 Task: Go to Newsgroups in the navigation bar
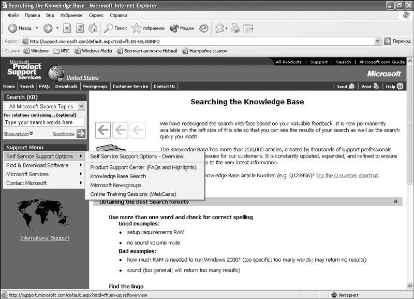pyautogui.click(x=95, y=87)
